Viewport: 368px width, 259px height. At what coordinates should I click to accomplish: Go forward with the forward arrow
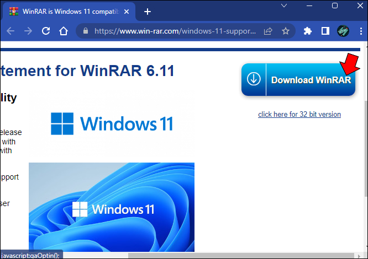click(x=28, y=31)
